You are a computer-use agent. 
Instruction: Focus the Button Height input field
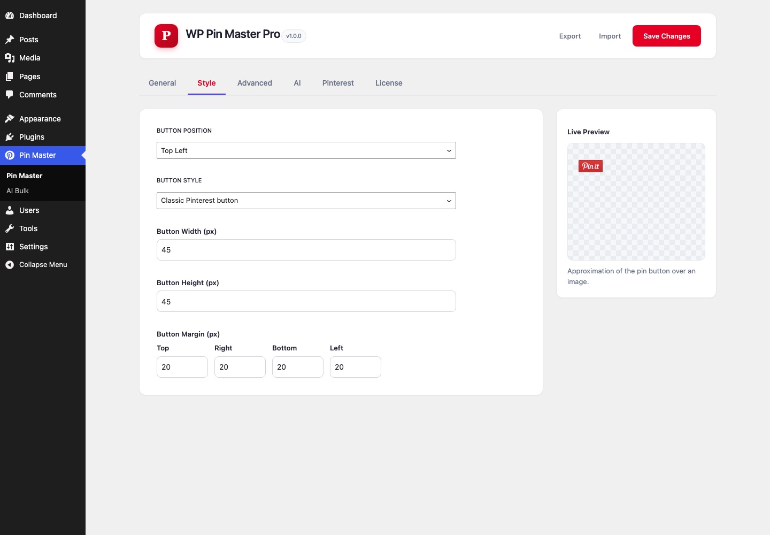(x=306, y=301)
